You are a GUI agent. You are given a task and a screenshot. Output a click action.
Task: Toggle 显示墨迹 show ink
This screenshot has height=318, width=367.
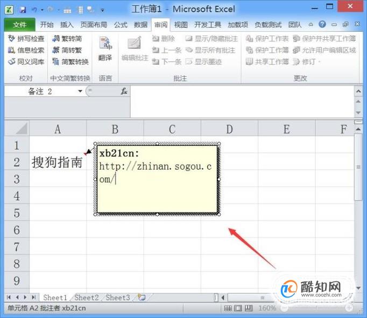tap(203, 61)
